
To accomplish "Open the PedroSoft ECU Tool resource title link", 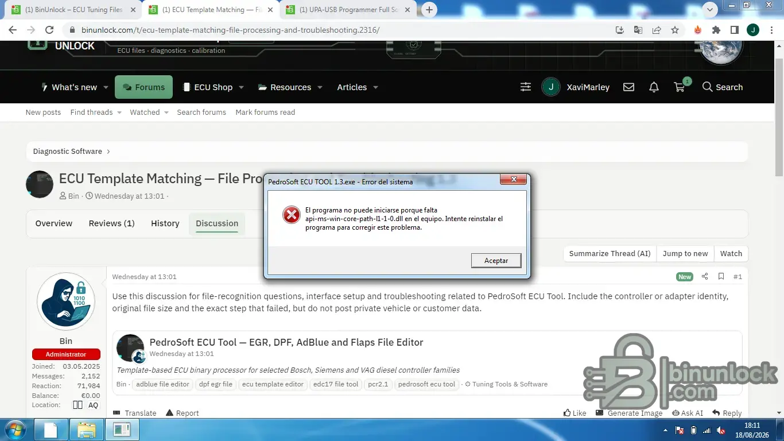I will coord(286,342).
